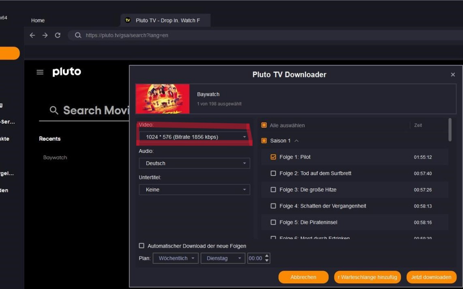
Task: Click the Baywatch title in the downloader
Action: click(x=208, y=94)
